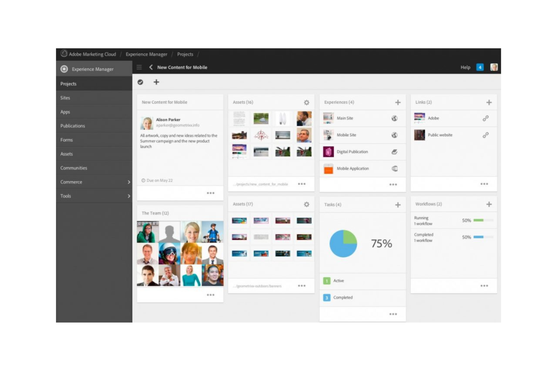Select Assets in the side navigation

[94, 154]
